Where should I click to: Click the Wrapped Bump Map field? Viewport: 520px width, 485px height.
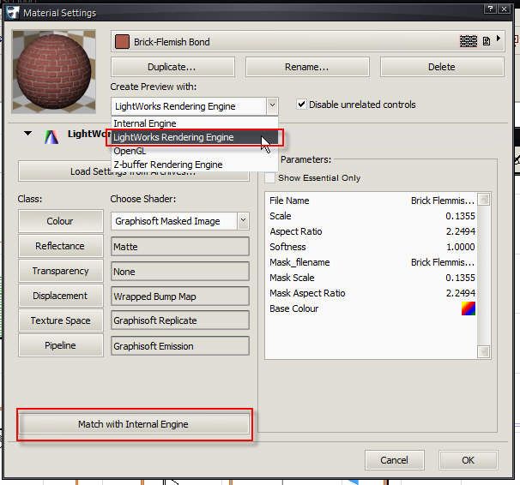pyautogui.click(x=179, y=296)
